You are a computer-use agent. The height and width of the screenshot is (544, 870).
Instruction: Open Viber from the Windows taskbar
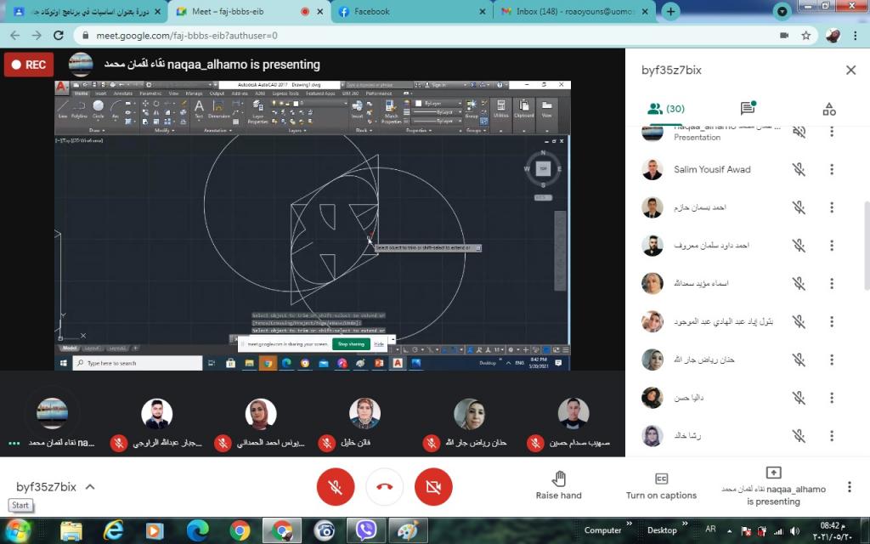tap(366, 530)
